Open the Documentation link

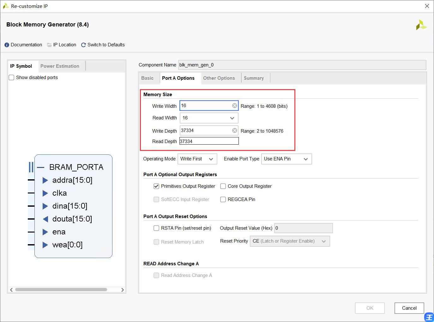pos(26,45)
